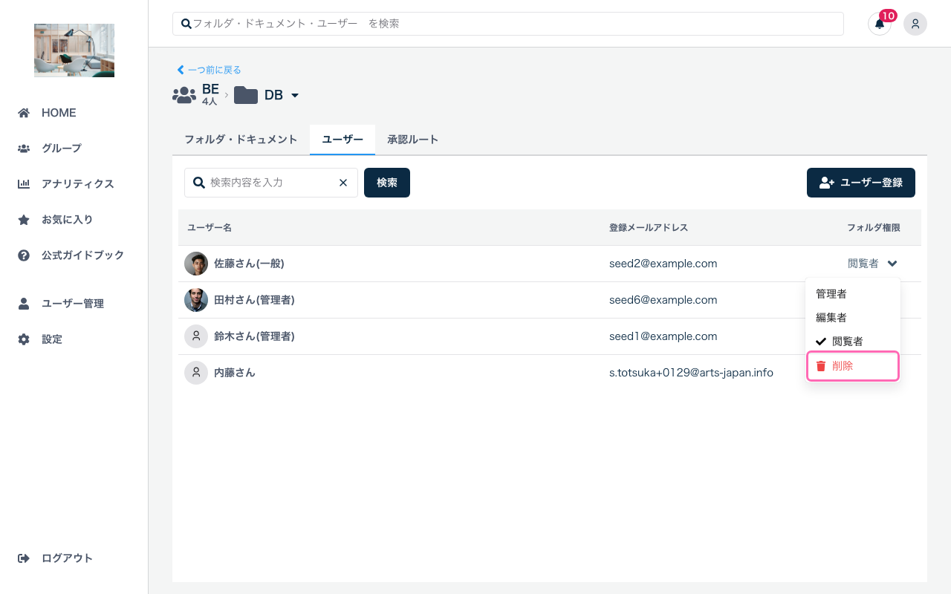Click the DB folder icon

246,95
